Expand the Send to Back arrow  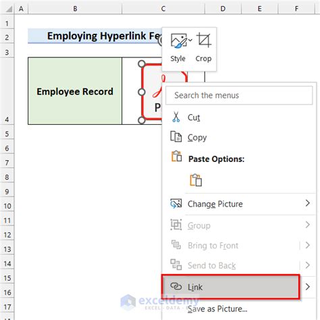tap(308, 265)
